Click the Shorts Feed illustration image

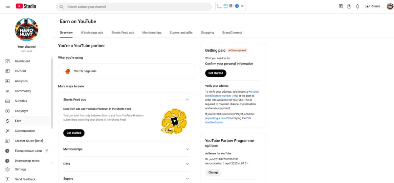click(174, 121)
